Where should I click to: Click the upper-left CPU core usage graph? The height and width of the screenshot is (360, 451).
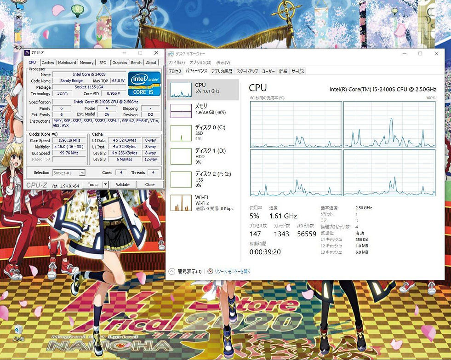click(x=296, y=125)
